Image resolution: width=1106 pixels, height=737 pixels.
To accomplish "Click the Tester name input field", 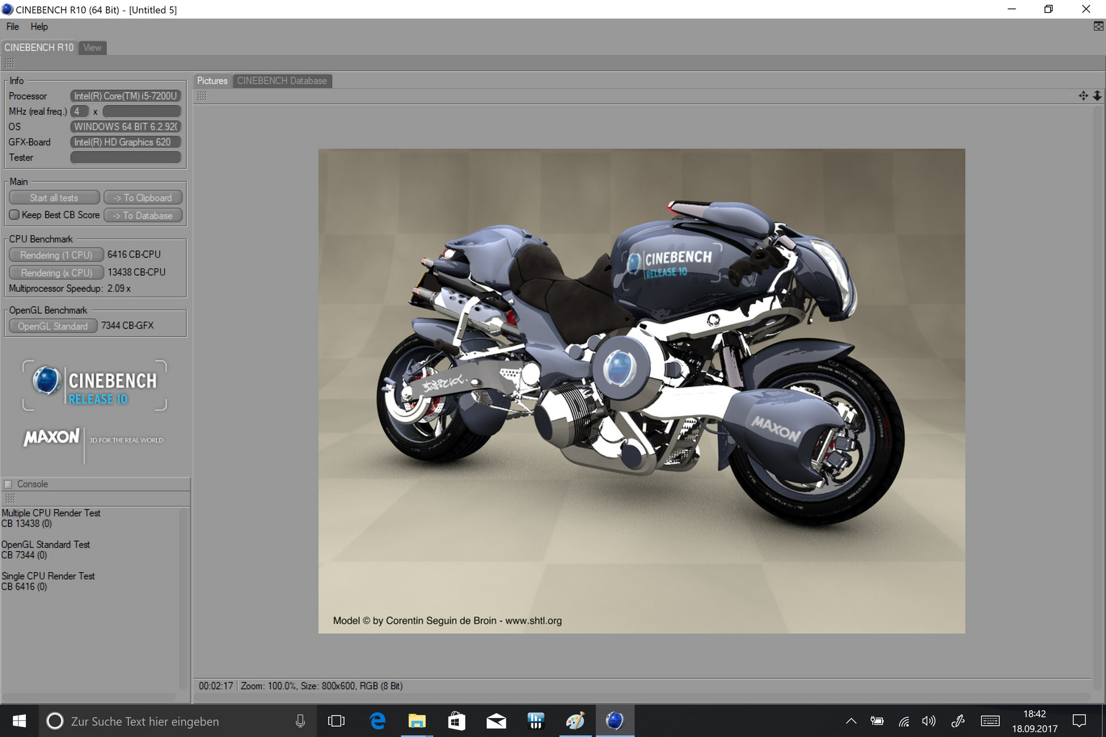I will coord(125,157).
